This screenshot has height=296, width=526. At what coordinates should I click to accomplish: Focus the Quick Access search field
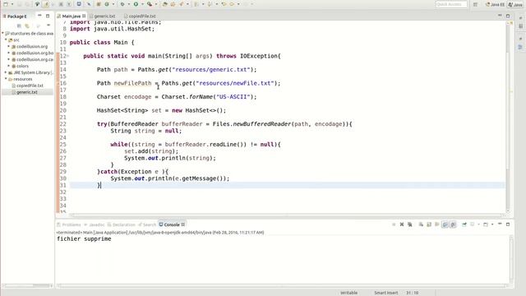coord(451,4)
